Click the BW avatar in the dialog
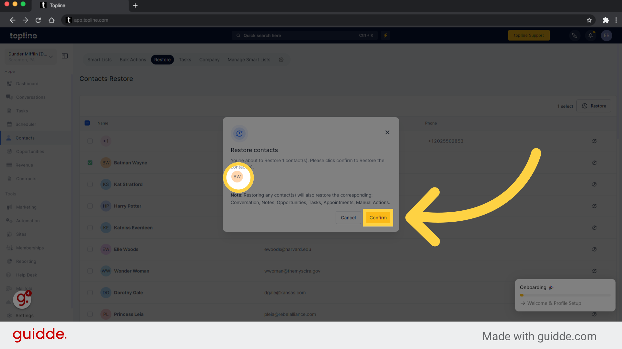The height and width of the screenshot is (349, 622). click(237, 177)
